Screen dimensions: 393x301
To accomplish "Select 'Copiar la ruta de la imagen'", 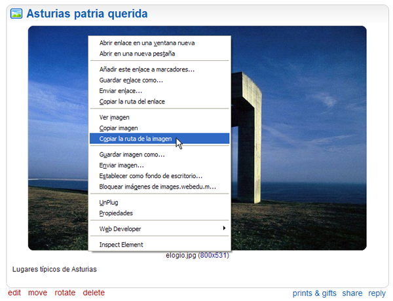I will (x=136, y=139).
